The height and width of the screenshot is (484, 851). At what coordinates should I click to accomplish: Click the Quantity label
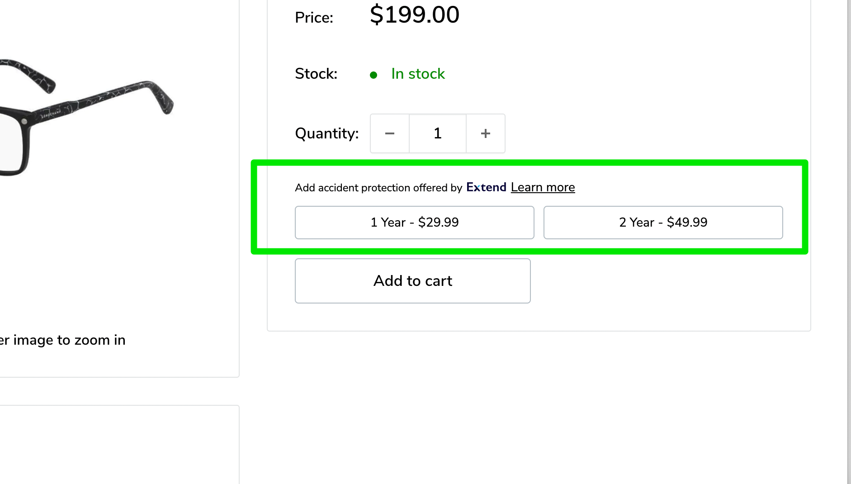click(326, 133)
